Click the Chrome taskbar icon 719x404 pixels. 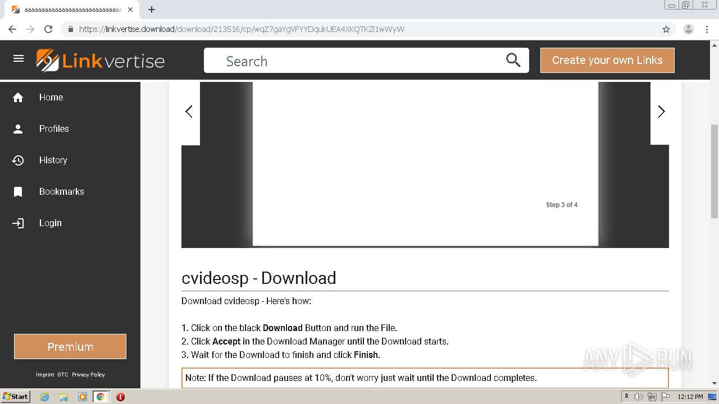tap(101, 397)
